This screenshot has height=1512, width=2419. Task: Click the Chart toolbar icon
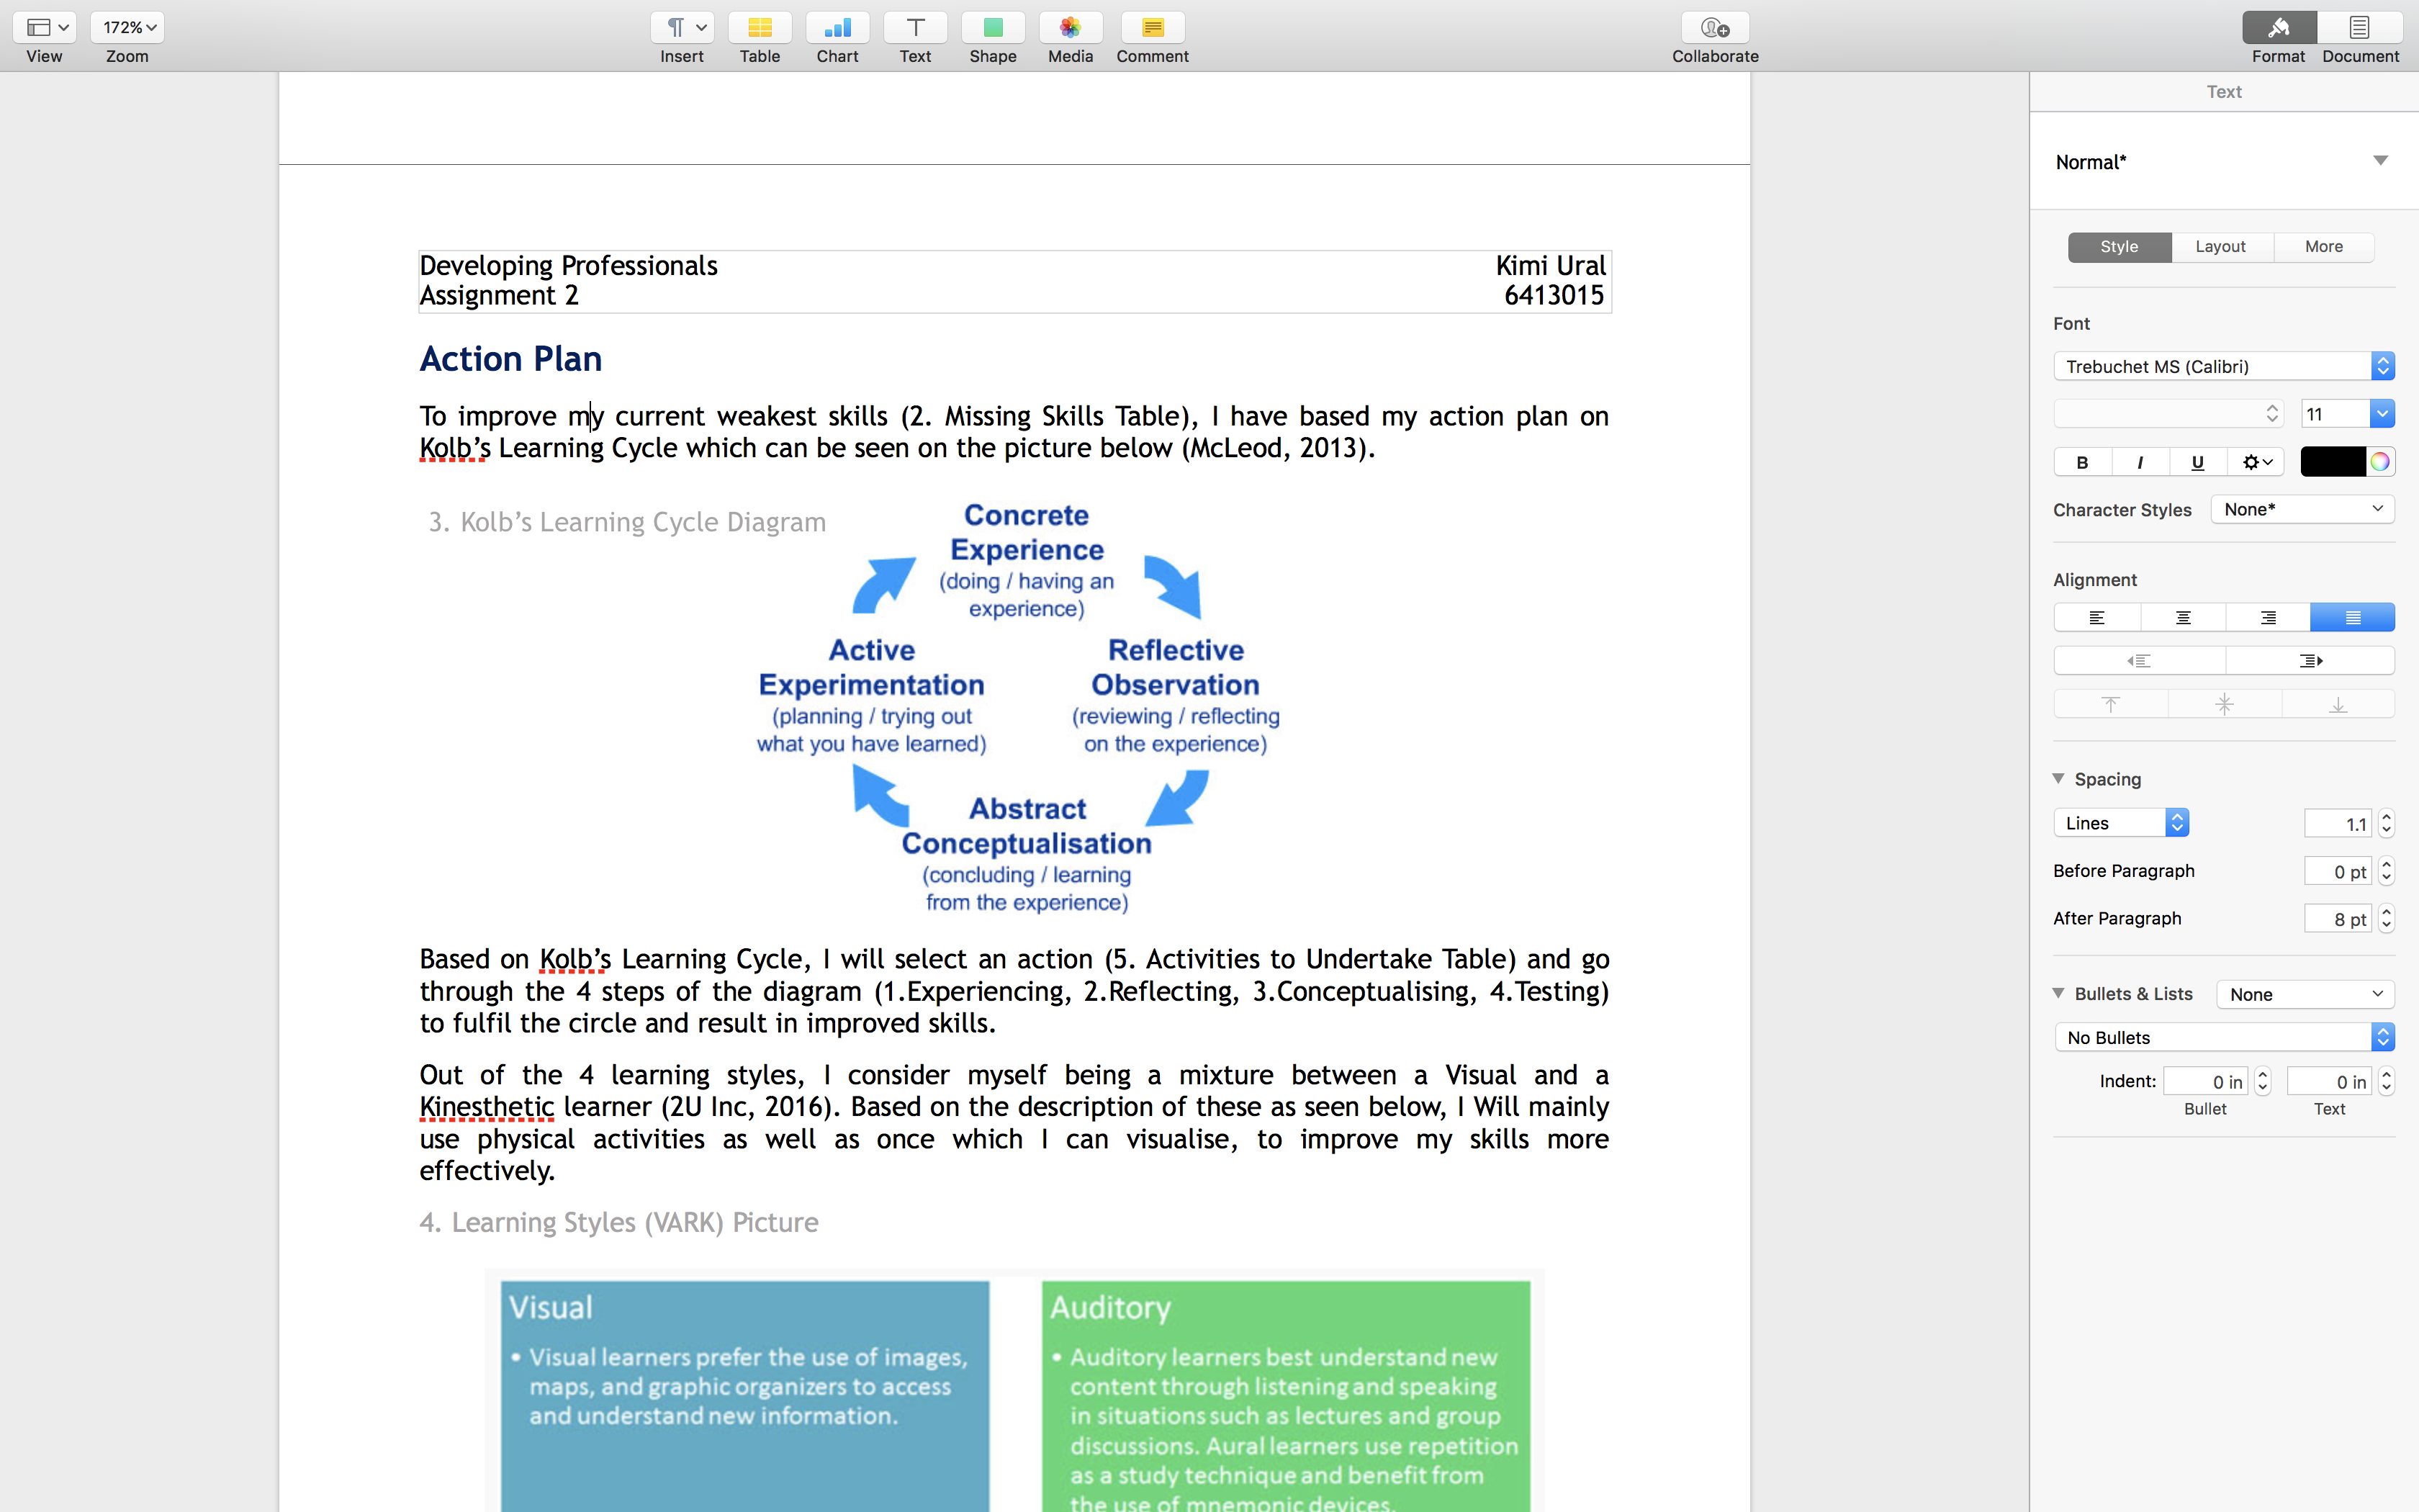tap(837, 28)
